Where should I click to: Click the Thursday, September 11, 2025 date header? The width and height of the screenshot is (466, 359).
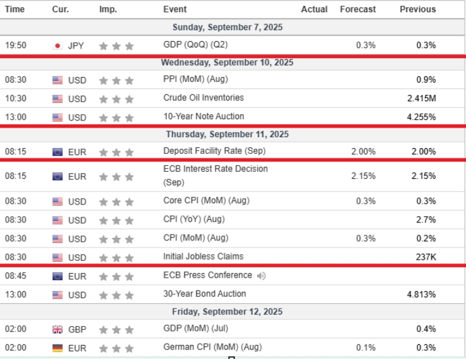pos(228,135)
